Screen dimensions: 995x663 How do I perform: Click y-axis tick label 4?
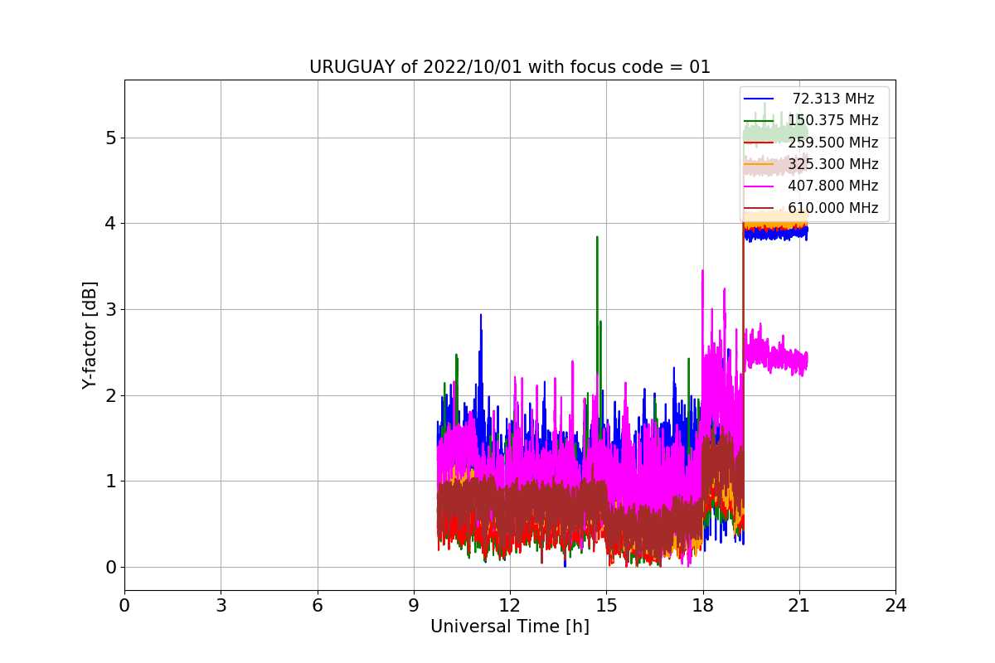coord(110,224)
